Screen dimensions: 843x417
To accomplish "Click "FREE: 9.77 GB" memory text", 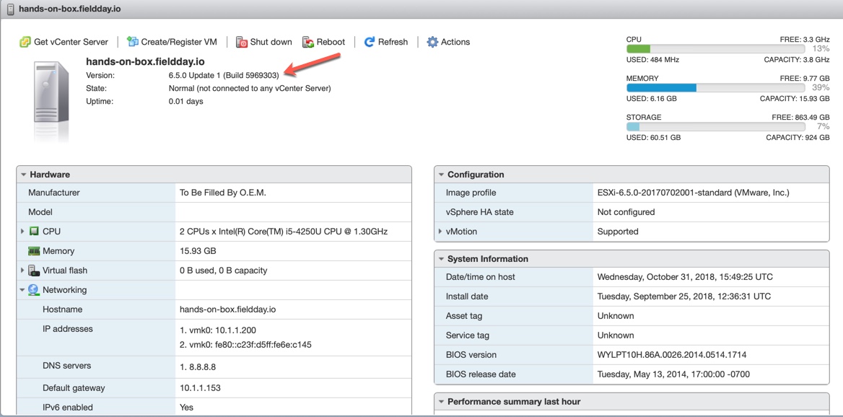I will 805,79.
